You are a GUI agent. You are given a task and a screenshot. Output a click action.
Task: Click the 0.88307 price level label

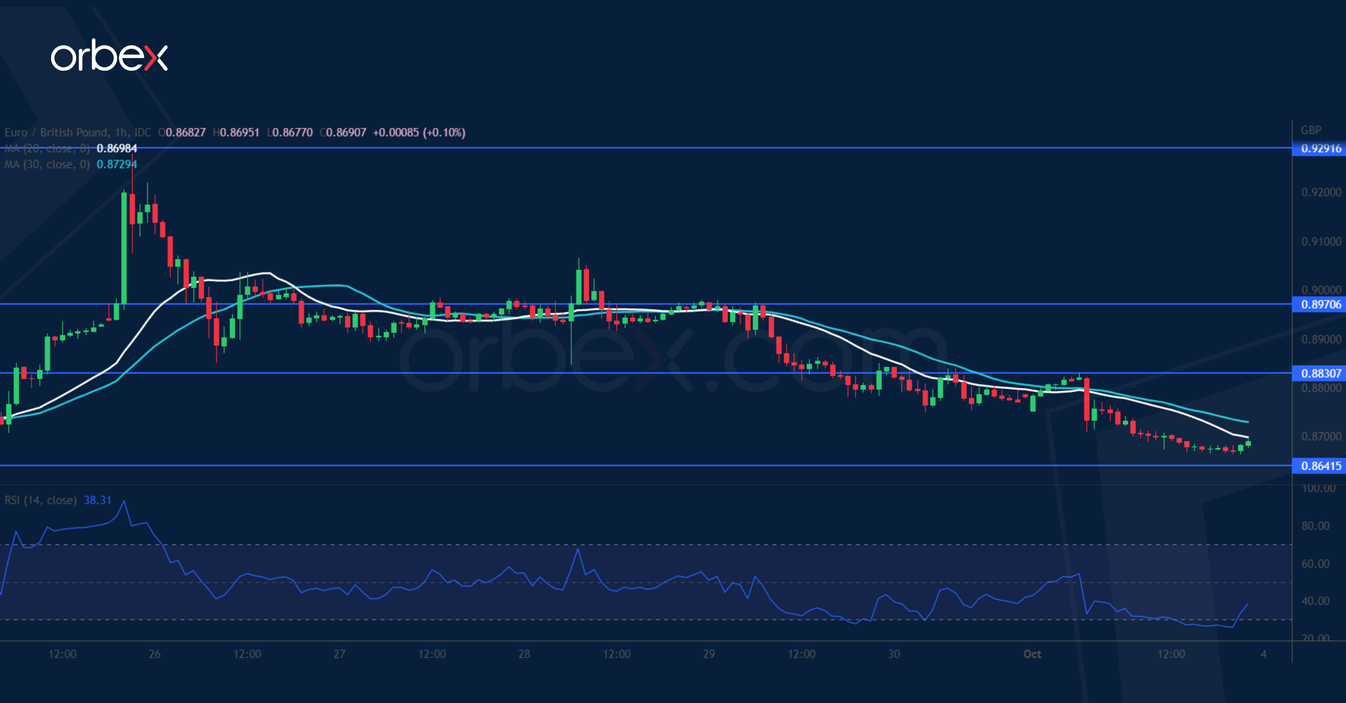[1321, 373]
